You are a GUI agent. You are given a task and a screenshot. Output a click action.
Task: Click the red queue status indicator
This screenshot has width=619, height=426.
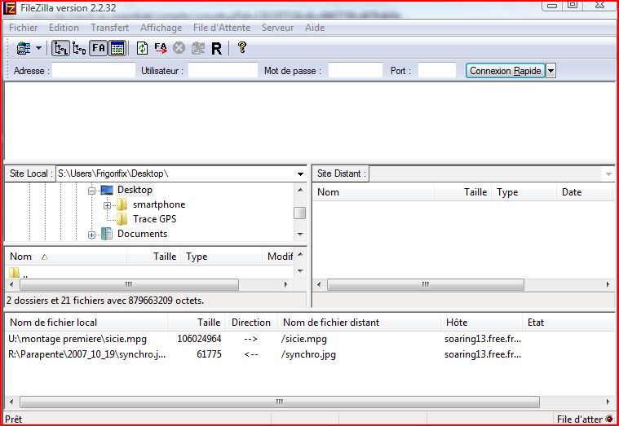coord(609,419)
